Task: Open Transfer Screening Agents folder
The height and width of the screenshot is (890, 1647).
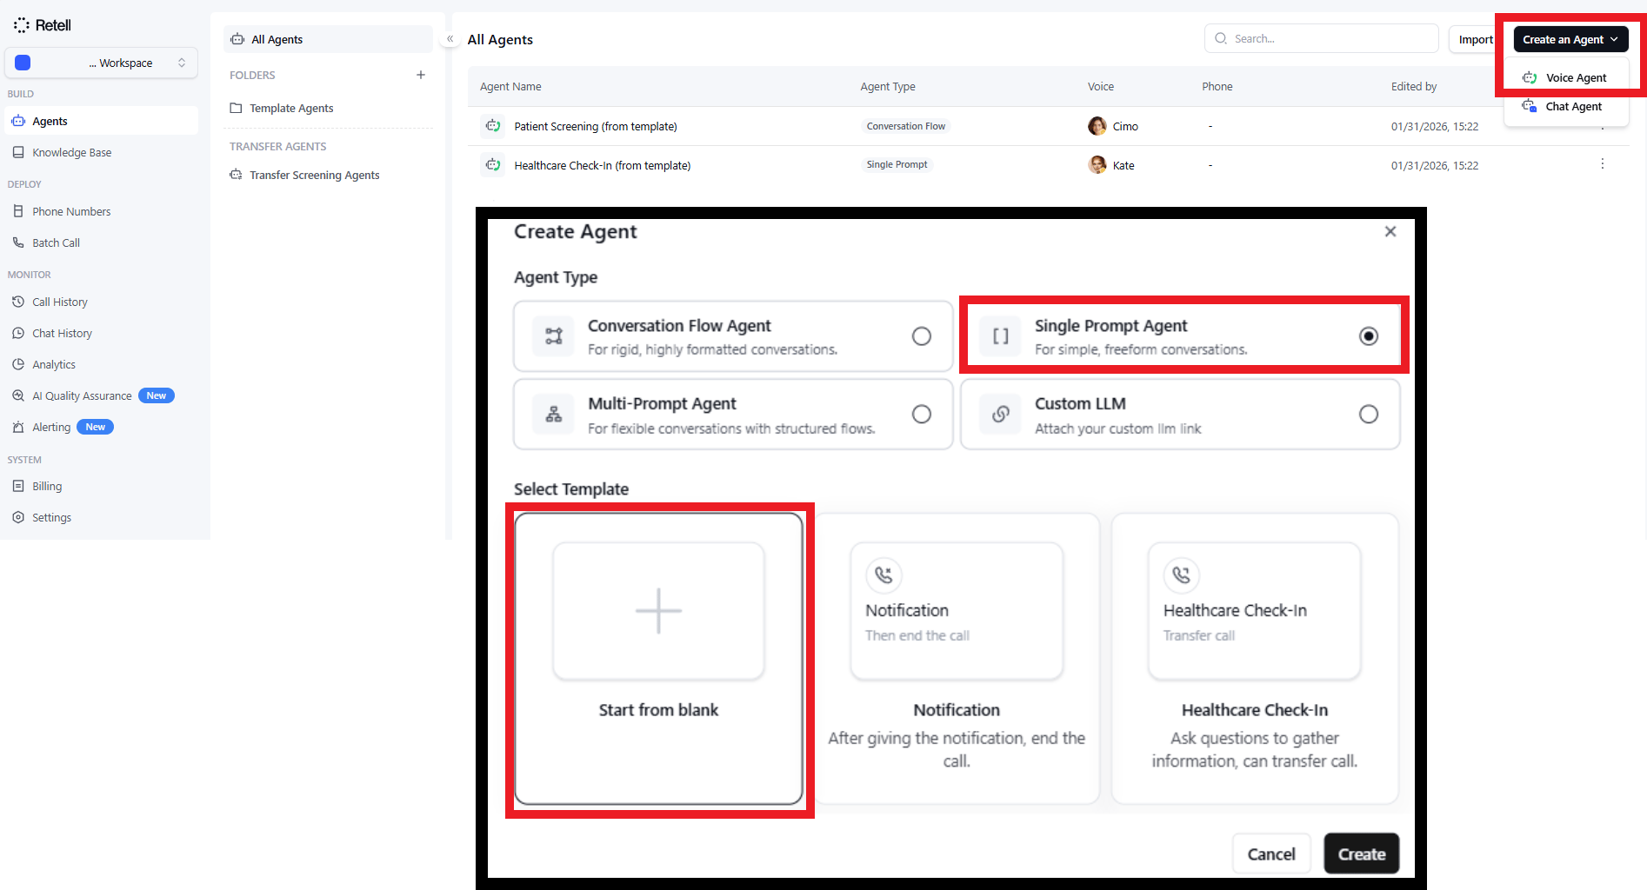Action: [x=328, y=175]
